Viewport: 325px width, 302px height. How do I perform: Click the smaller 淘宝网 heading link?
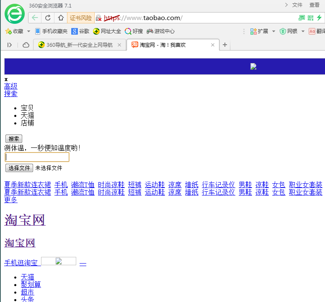(20, 243)
